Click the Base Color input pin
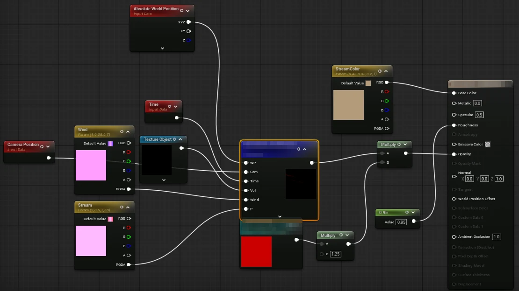The image size is (519, 291). 454,93
